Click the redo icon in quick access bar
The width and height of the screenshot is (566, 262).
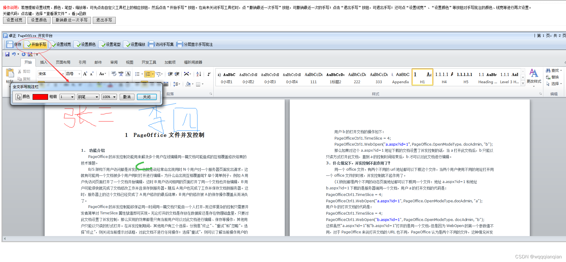(24, 54)
